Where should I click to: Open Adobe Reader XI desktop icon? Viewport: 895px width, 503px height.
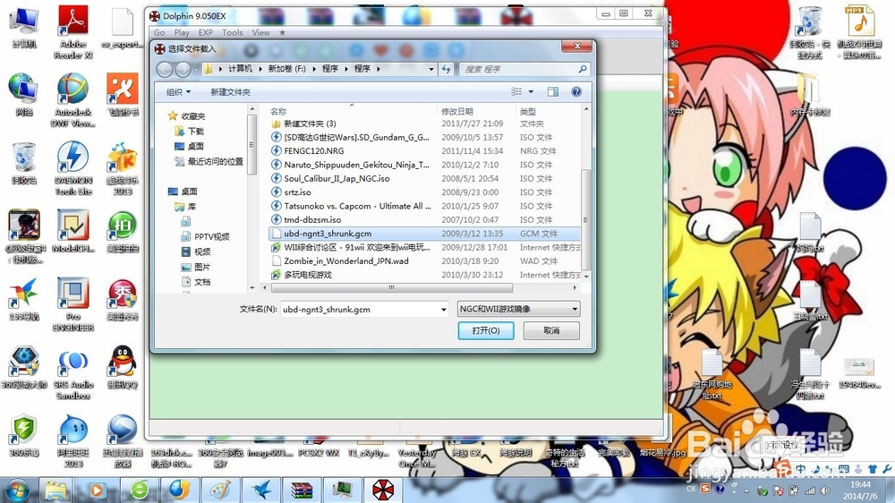pos(73,32)
